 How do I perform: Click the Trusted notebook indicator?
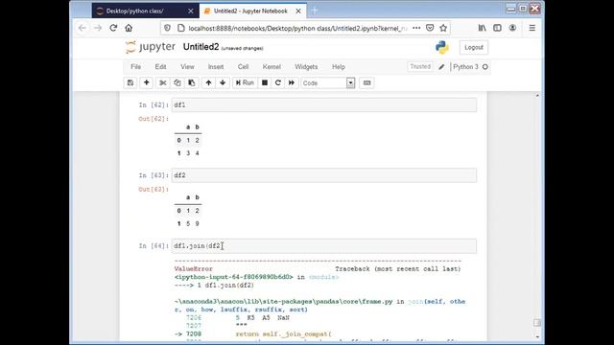click(420, 67)
